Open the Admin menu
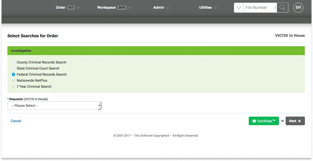Image resolution: width=313 pixels, height=161 pixels. 161,8
